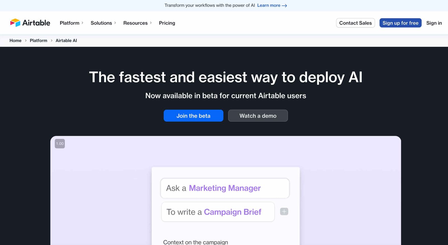Click the Context on the campaign text
The width and height of the screenshot is (448, 245).
(x=195, y=242)
